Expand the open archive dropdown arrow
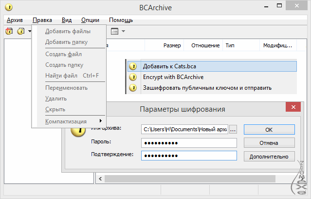Screen dimensions: 311x199 (30, 31)
